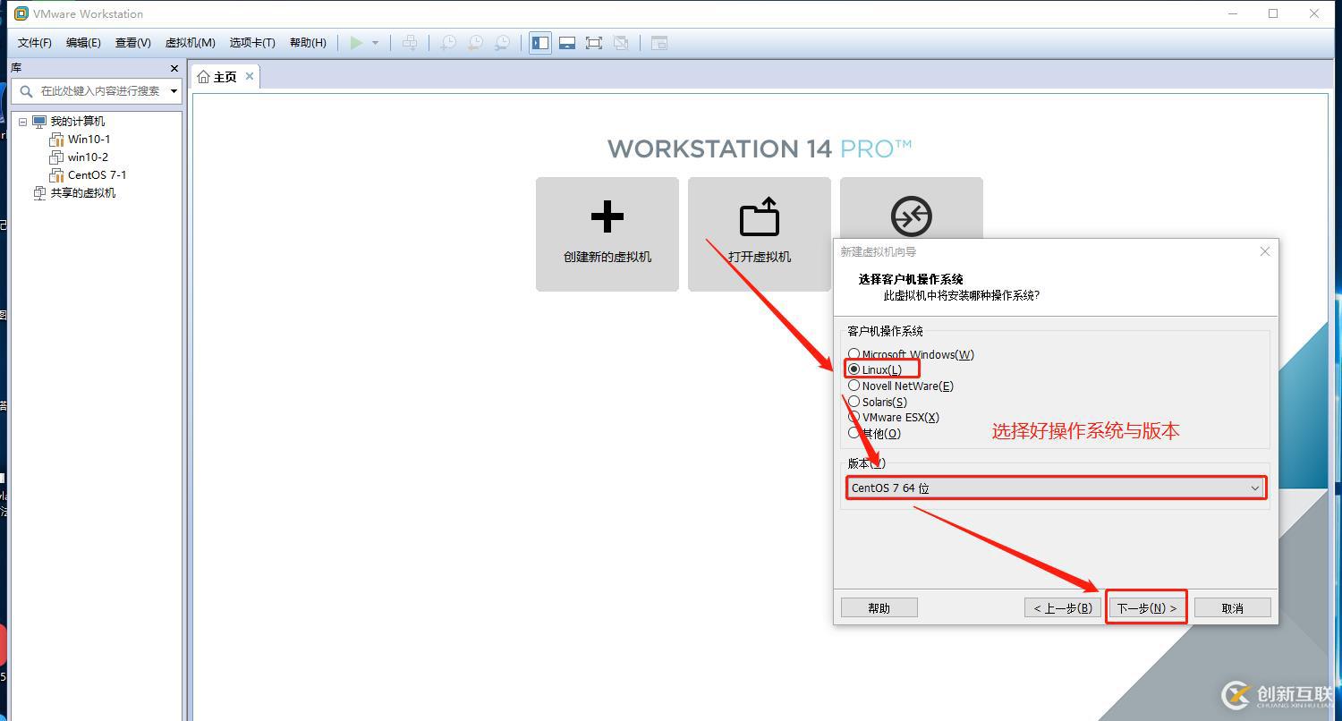Click the take snapshot toolbar icon

[x=448, y=43]
